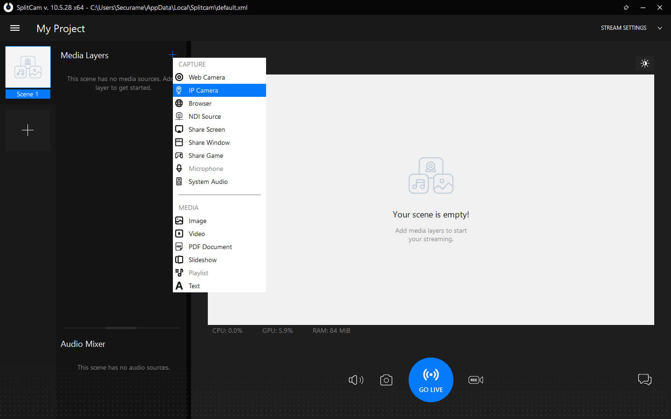Toggle the brightness sun icon
The width and height of the screenshot is (671, 419).
click(x=645, y=63)
